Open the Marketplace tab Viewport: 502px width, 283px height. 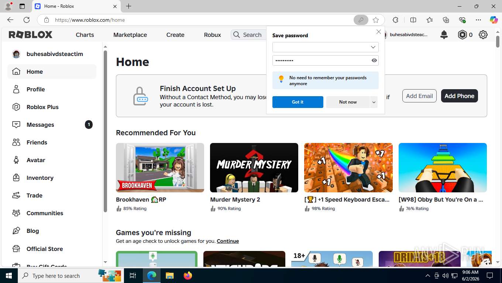click(130, 35)
